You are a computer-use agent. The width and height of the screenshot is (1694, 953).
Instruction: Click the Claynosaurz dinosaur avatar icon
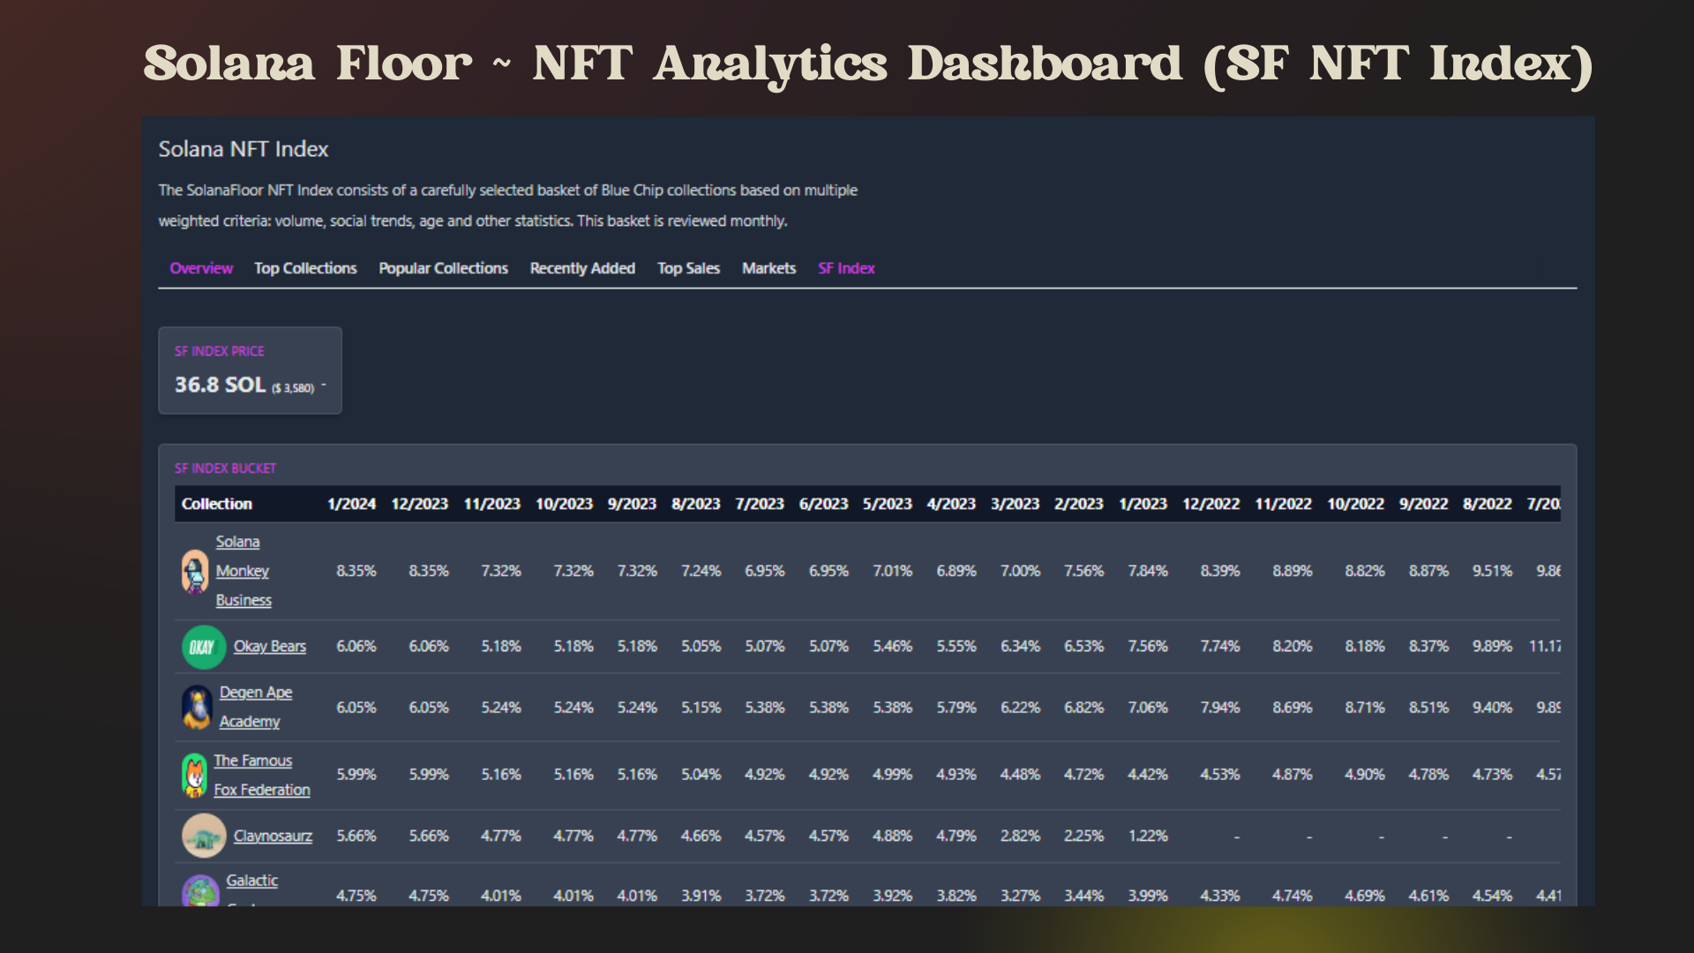204,836
